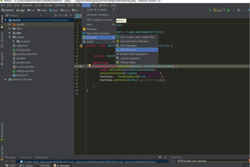Click the Make Project hammer icon
Image resolution: width=250 pixels, height=167 pixels.
210,10
